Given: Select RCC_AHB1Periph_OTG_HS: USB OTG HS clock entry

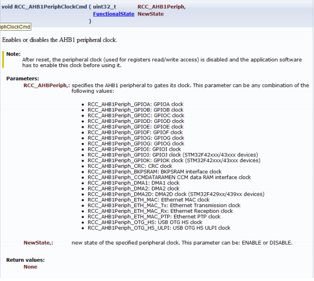Looking at the screenshot, I should coord(145,222).
